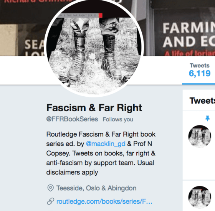Click the Fascism & Far Right display name
215x211 pixels.
point(94,108)
